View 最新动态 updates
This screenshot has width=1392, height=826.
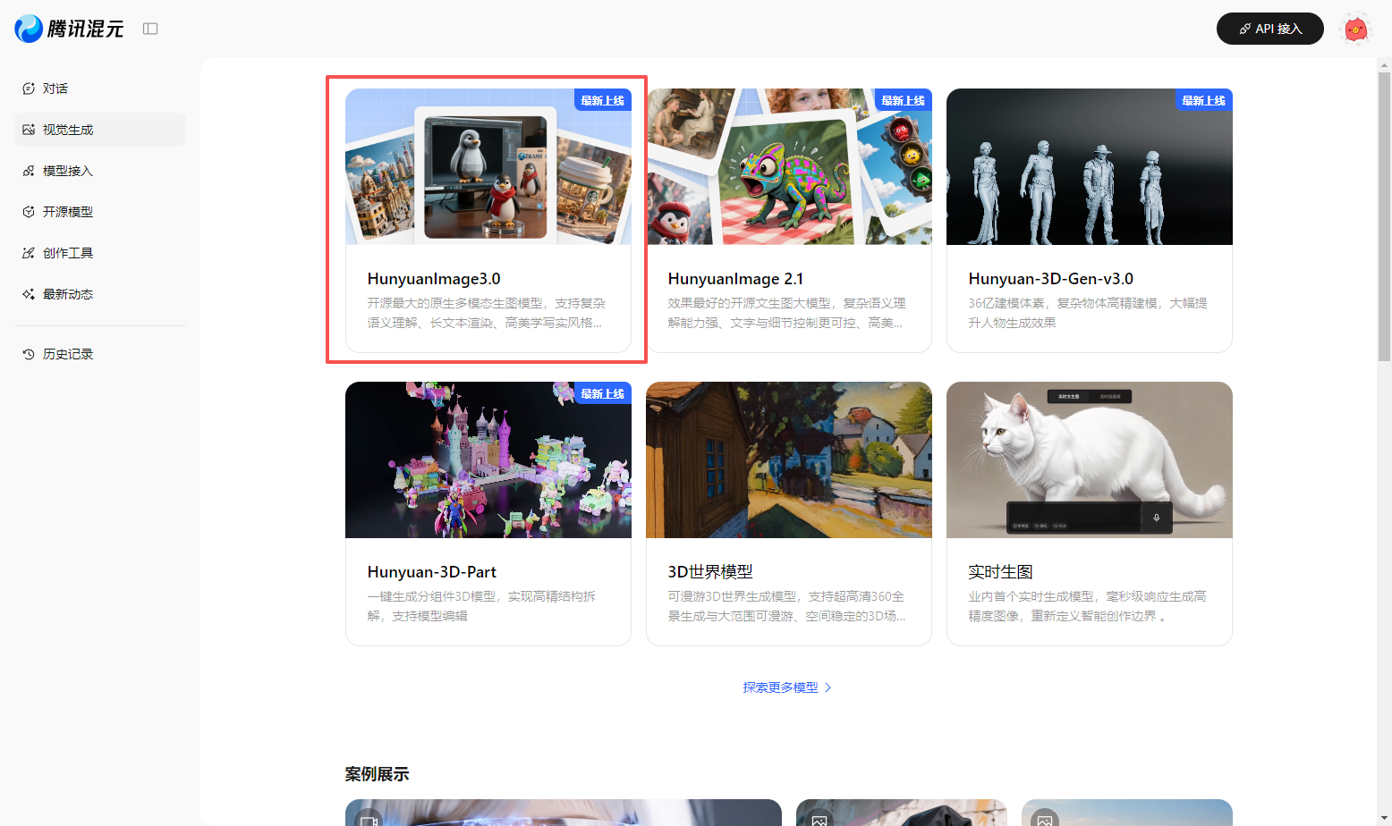pos(100,294)
